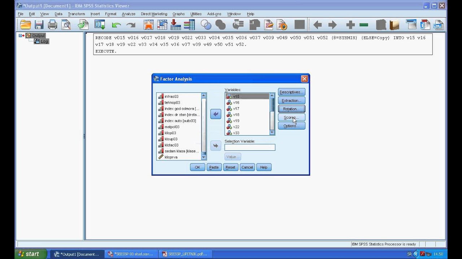Collapse the Output tree node

point(21,35)
